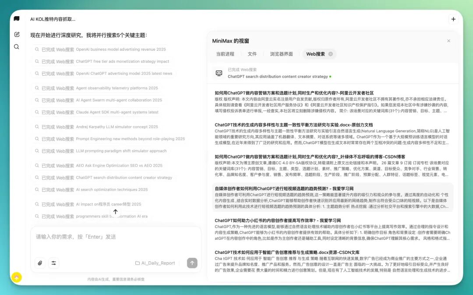This screenshot has height=295, width=473.
Task: Switch to the 当前进程 tab
Action: [225, 54]
